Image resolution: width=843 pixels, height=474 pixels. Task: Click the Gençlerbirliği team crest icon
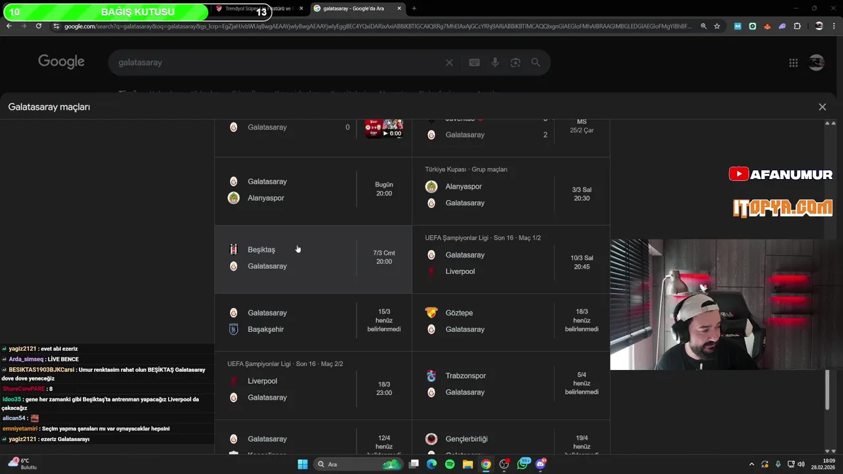click(x=431, y=439)
